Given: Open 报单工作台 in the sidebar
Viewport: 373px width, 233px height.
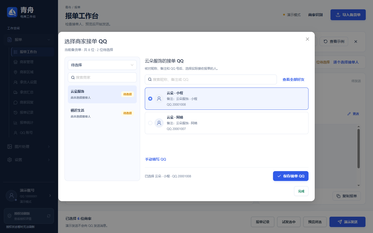Looking at the screenshot, I should point(33,52).
